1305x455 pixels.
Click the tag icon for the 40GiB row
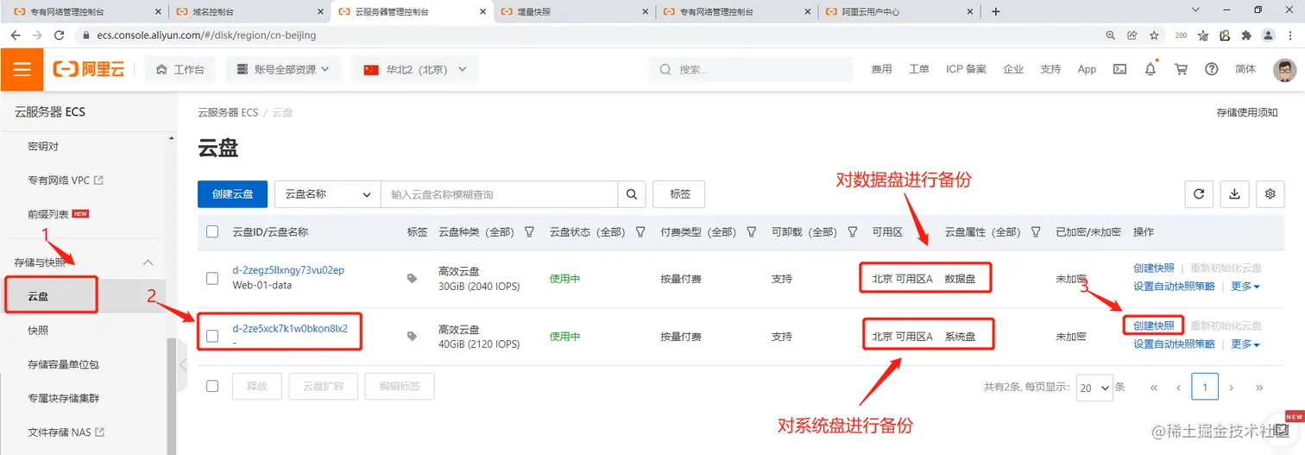(413, 336)
